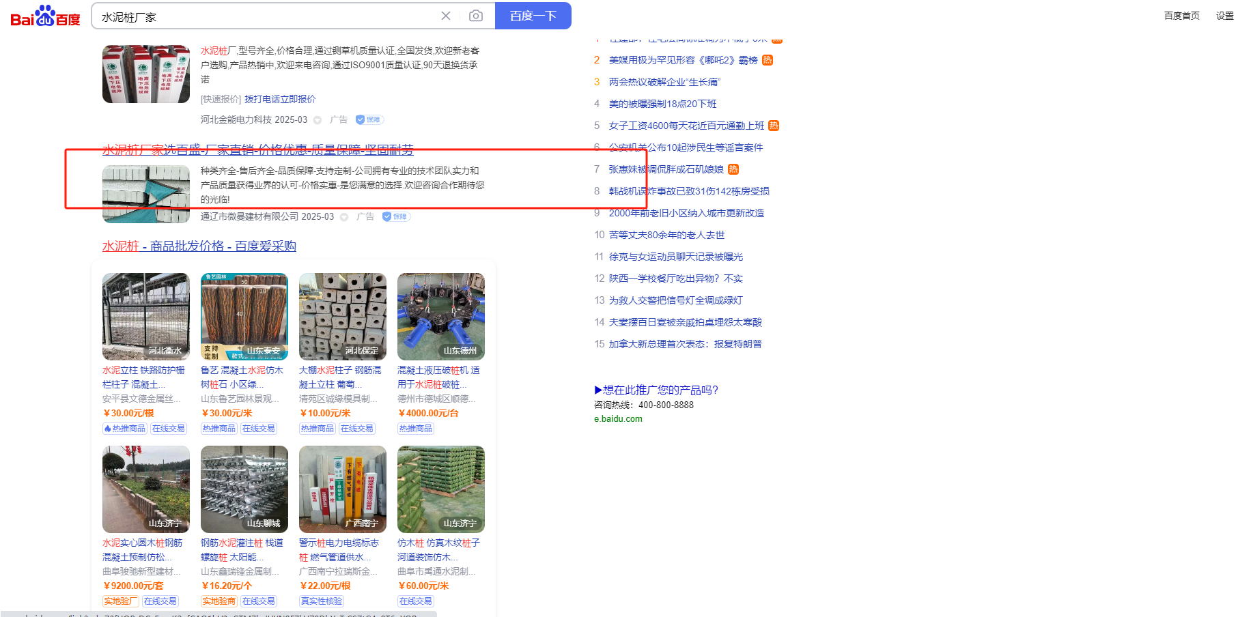This screenshot has height=617, width=1238.
Task: Click the 百度一下 search button
Action: (533, 16)
